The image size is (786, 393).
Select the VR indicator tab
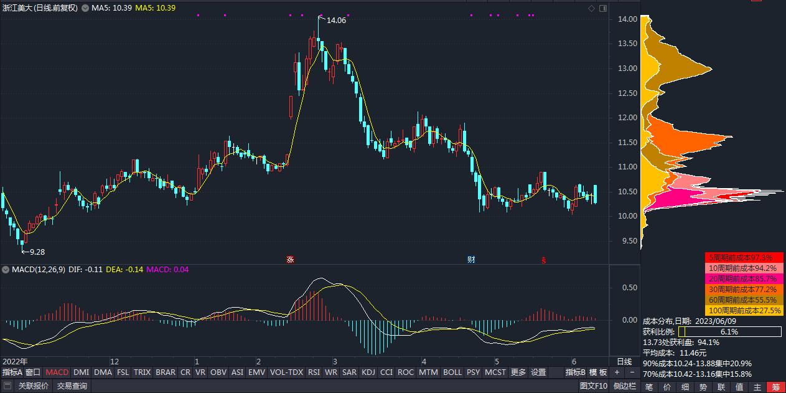(200, 372)
